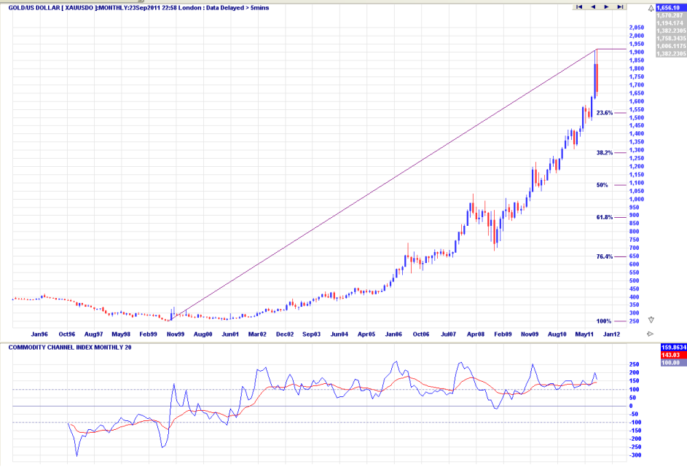
Task: Click the 1,570.287 value box
Action: tap(671, 15)
